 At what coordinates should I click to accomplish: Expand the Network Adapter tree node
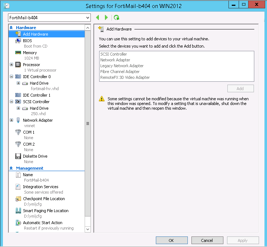(12, 120)
